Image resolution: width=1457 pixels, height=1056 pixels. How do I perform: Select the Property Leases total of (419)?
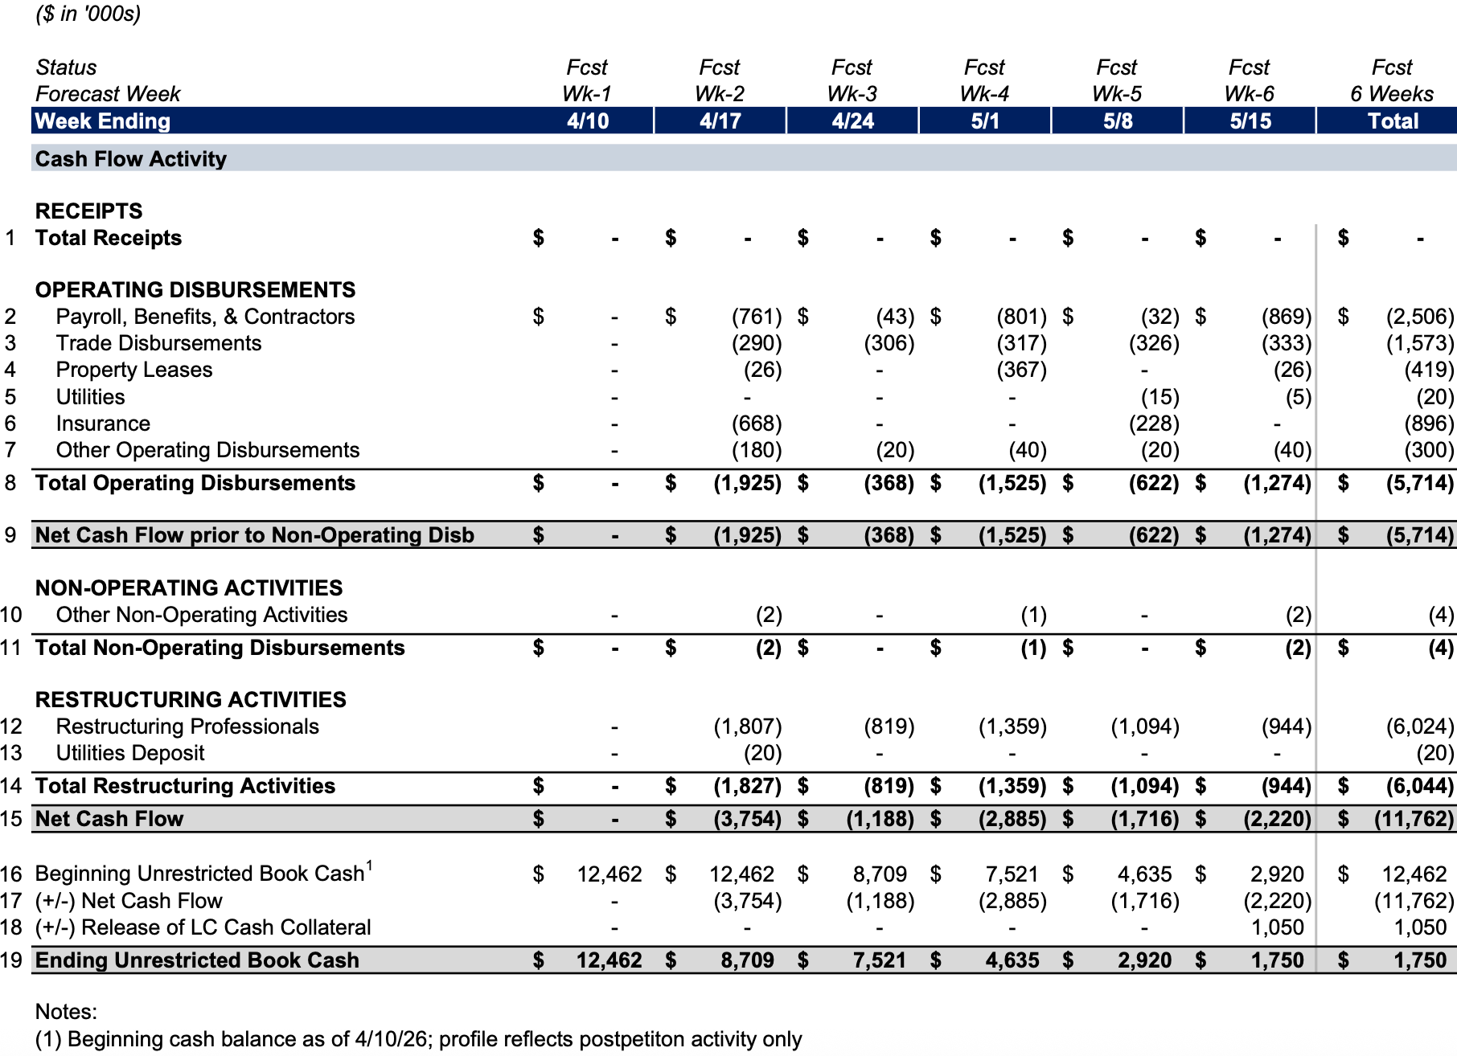(1428, 370)
